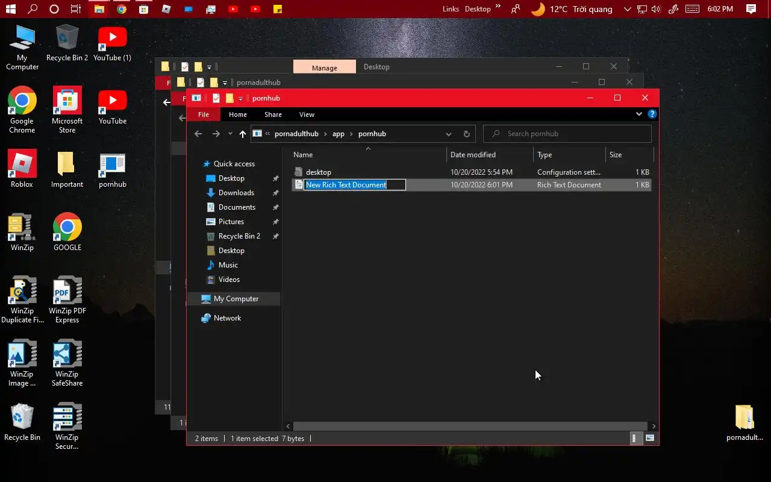Open Task View from the taskbar
The height and width of the screenshot is (482, 771).
click(x=76, y=9)
